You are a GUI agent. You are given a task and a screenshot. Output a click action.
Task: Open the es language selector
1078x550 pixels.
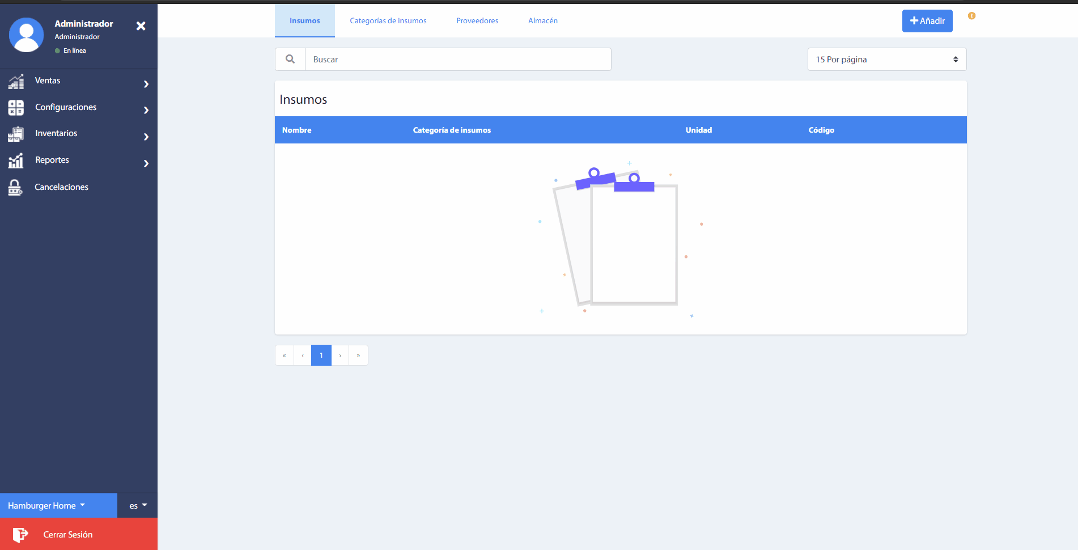point(138,506)
